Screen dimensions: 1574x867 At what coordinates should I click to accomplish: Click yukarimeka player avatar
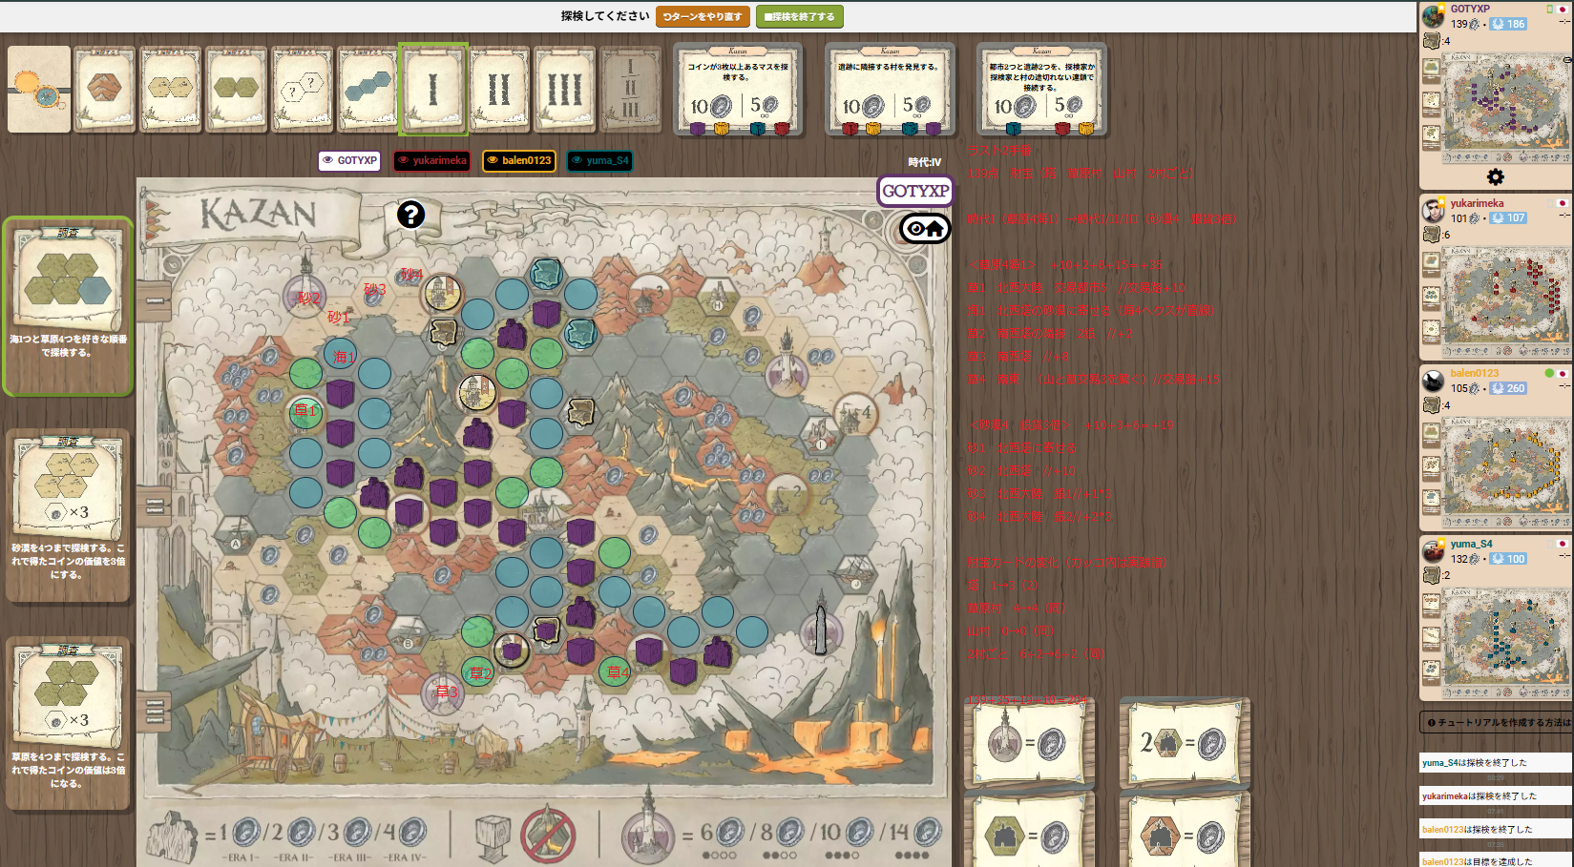tap(1434, 211)
